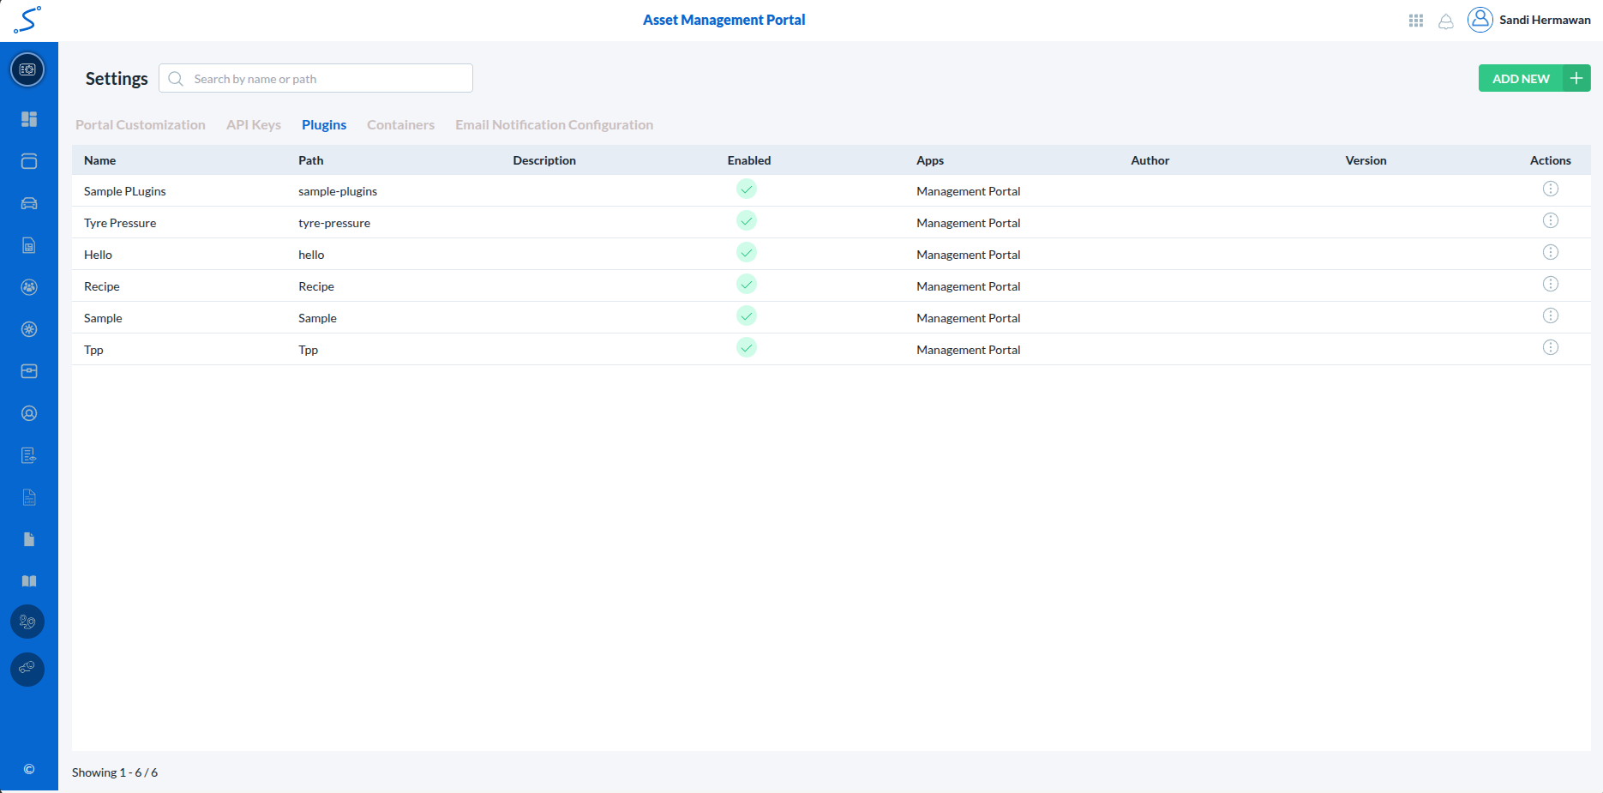
Task: Click the S logo in top-left corner
Action: coord(27,20)
